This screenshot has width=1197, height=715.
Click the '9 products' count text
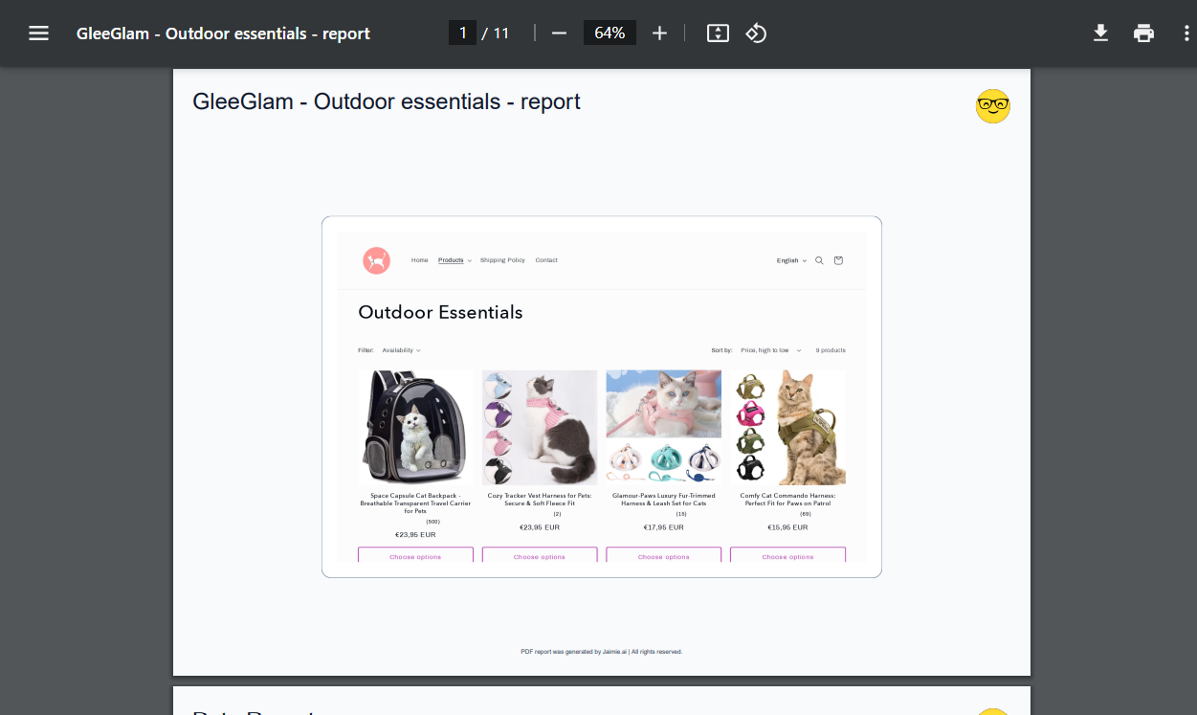coord(831,350)
